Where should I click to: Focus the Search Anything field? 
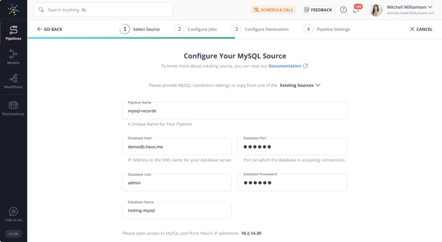coord(103,9)
